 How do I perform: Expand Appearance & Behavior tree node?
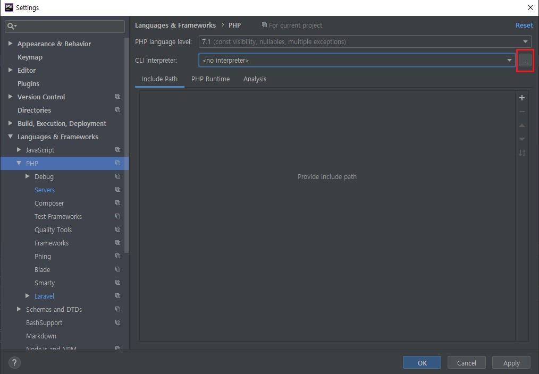[10, 43]
